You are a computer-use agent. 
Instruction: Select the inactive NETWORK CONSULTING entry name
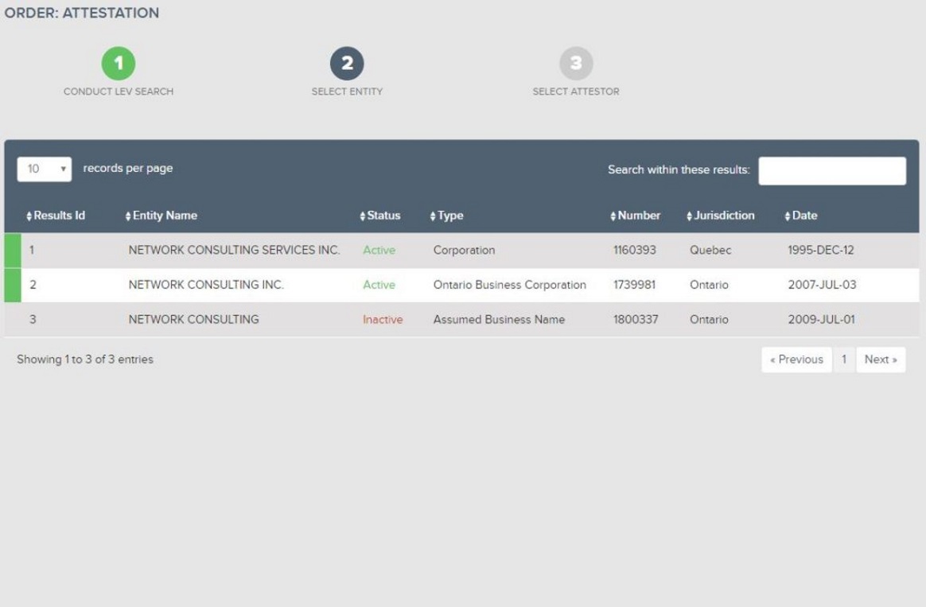tap(193, 320)
